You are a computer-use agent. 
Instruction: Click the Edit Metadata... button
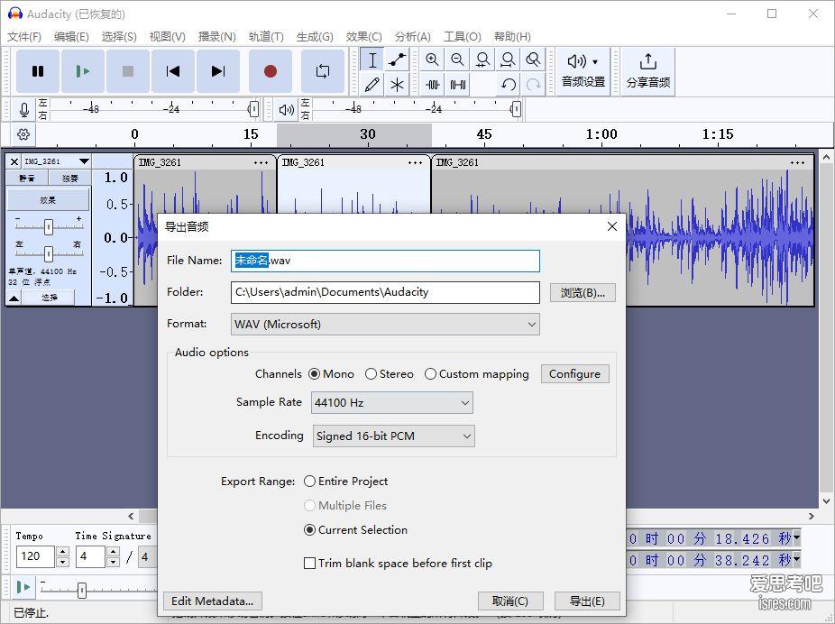(213, 601)
